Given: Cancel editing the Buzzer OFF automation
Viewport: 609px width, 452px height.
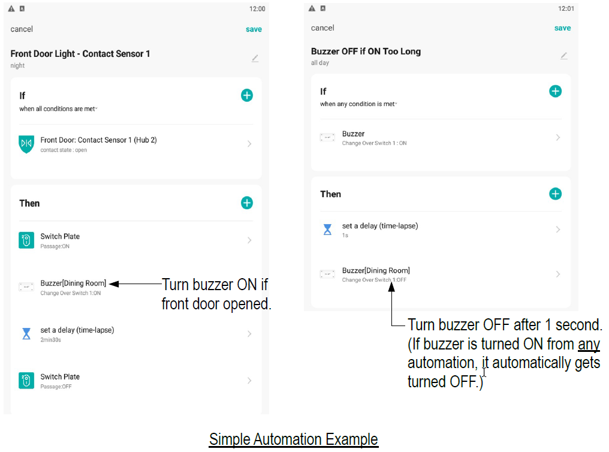Looking at the screenshot, I should (322, 28).
